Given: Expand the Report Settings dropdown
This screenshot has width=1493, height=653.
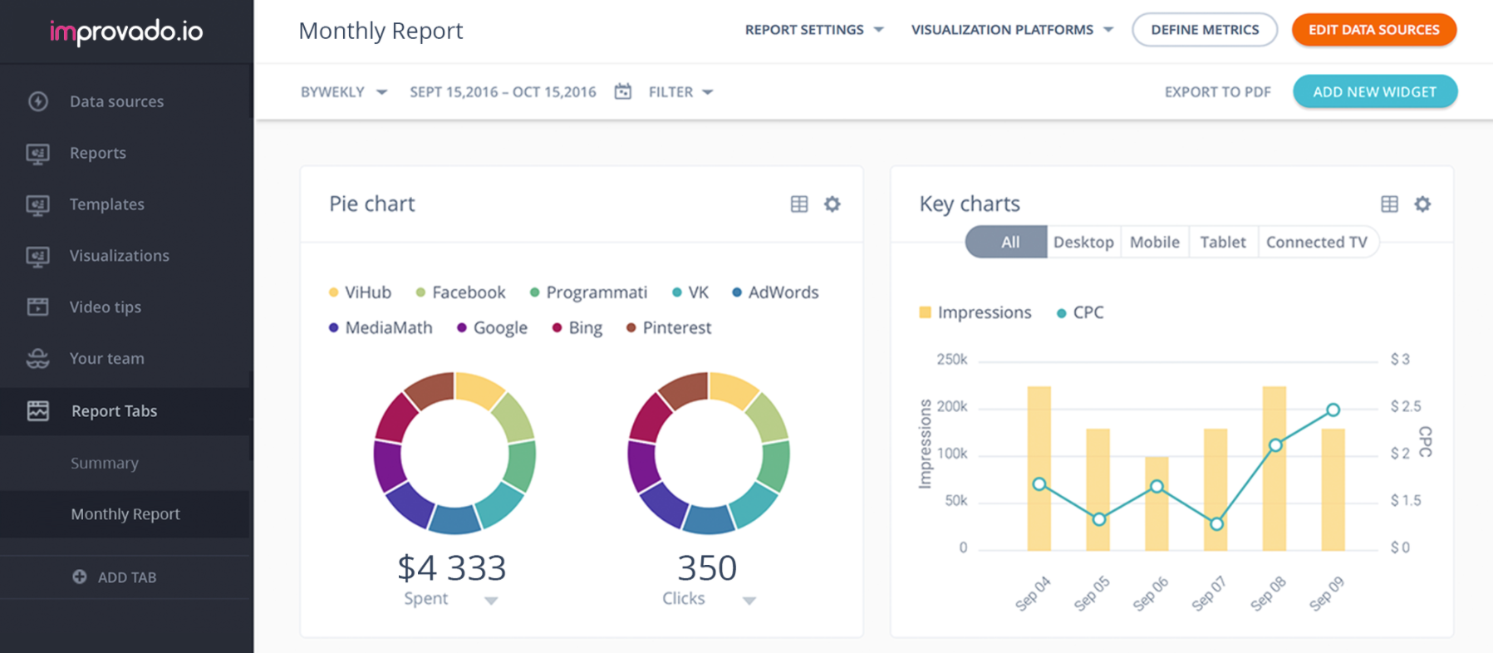Looking at the screenshot, I should coord(814,30).
